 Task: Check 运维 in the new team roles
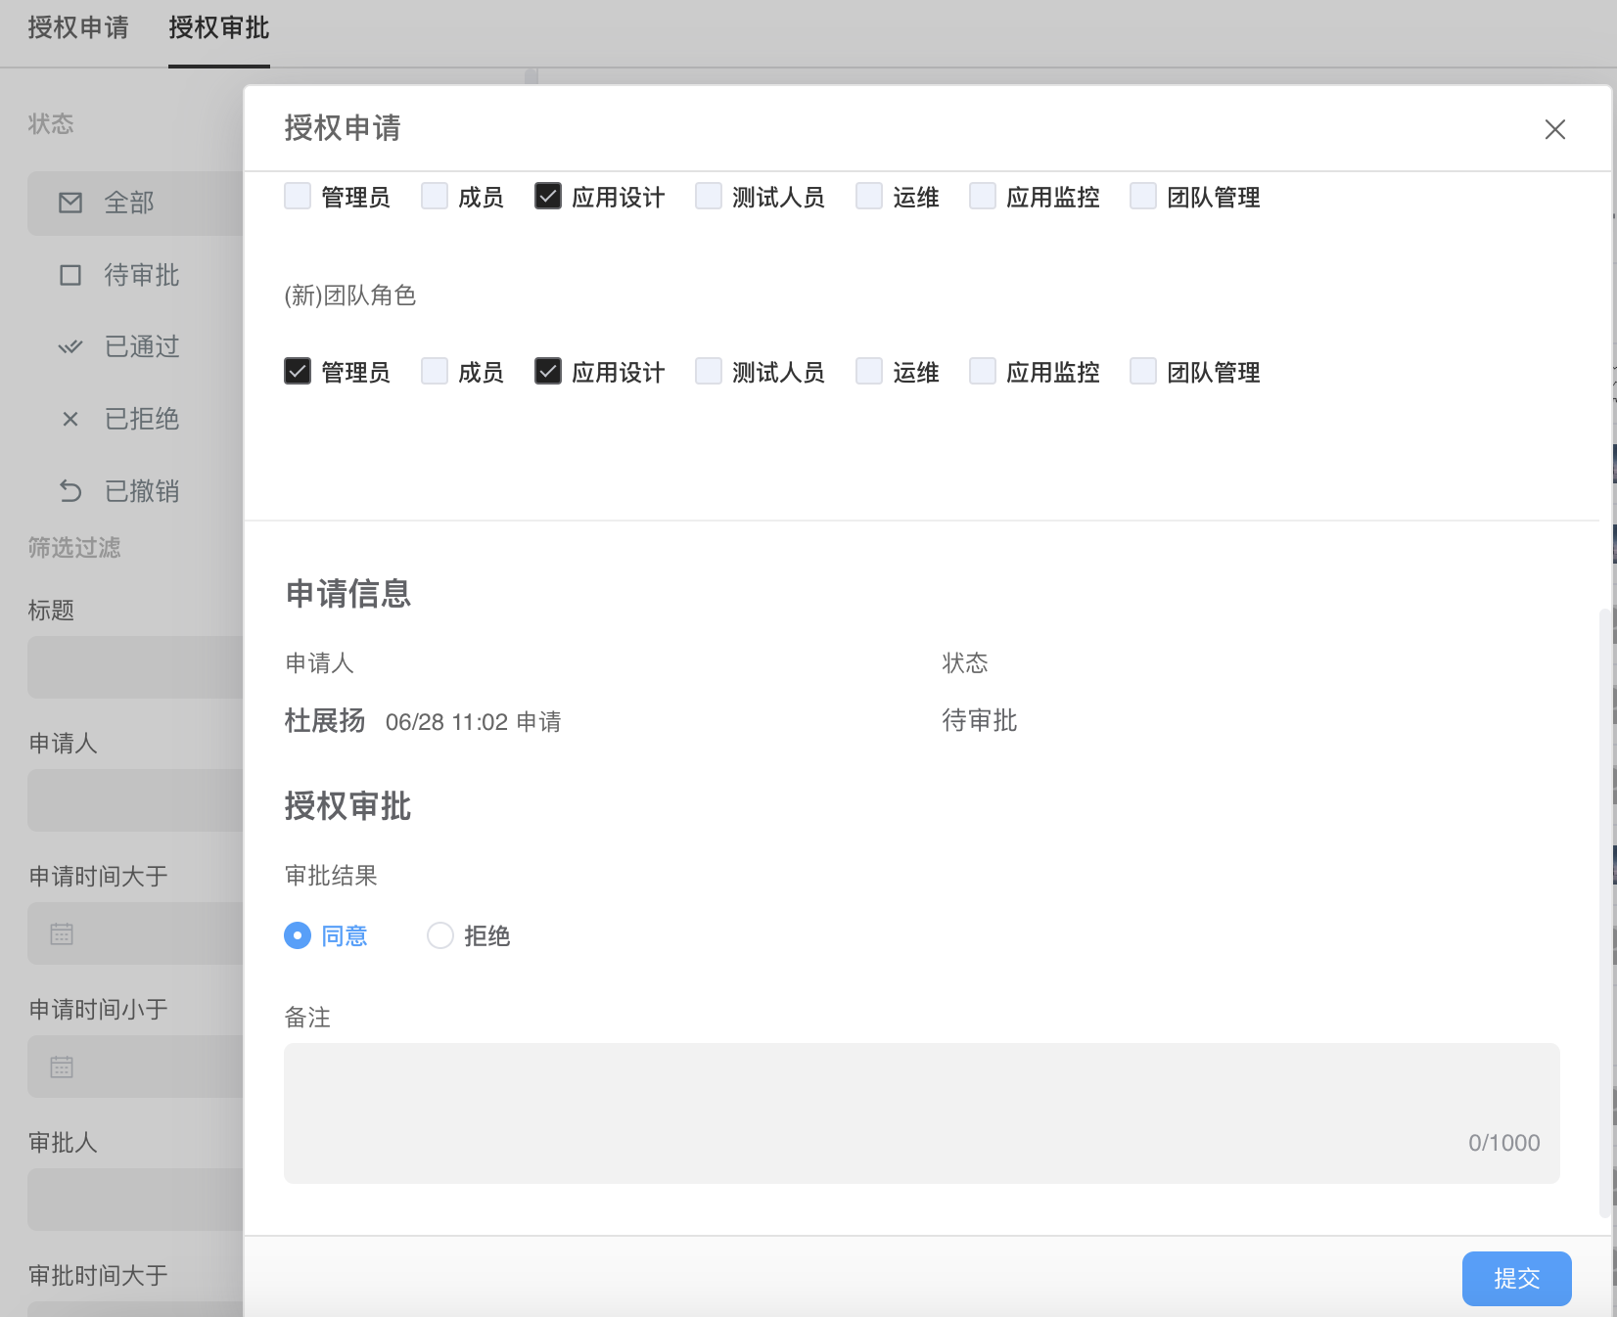click(x=869, y=372)
